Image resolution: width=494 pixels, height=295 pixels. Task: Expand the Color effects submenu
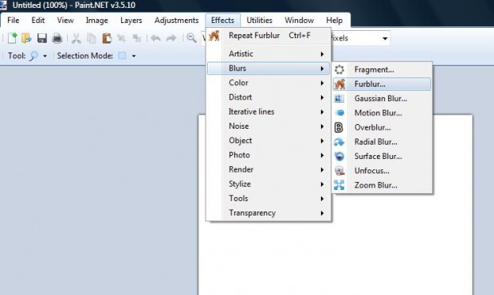269,83
